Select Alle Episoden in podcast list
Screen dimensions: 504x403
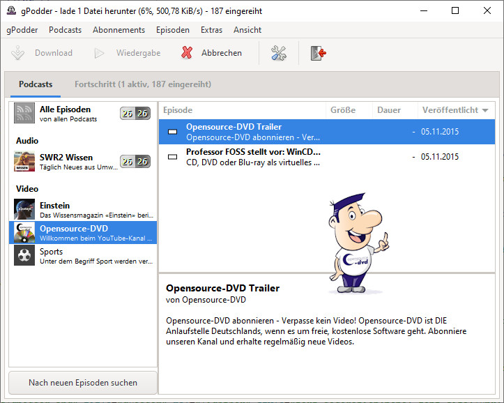coord(83,114)
